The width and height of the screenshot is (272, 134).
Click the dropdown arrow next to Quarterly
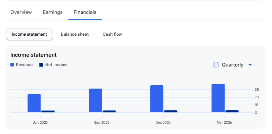250,65
